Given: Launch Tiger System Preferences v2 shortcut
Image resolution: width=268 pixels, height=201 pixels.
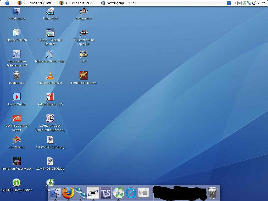Looking at the screenshot, I should 17,54.
